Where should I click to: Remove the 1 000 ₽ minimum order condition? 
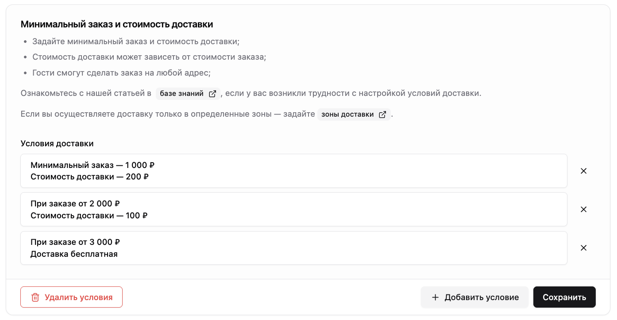click(x=583, y=171)
